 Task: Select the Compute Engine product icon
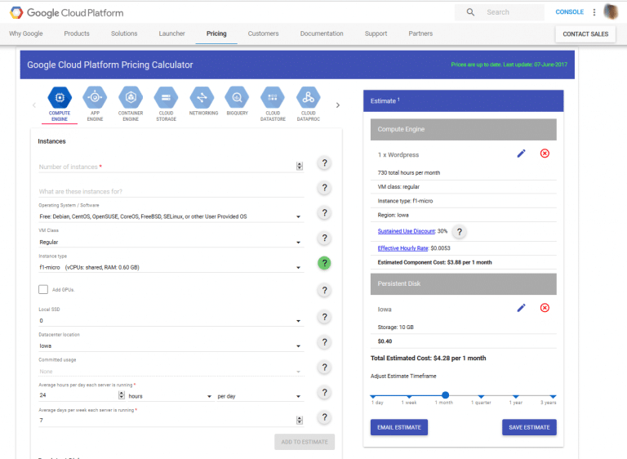(x=60, y=98)
